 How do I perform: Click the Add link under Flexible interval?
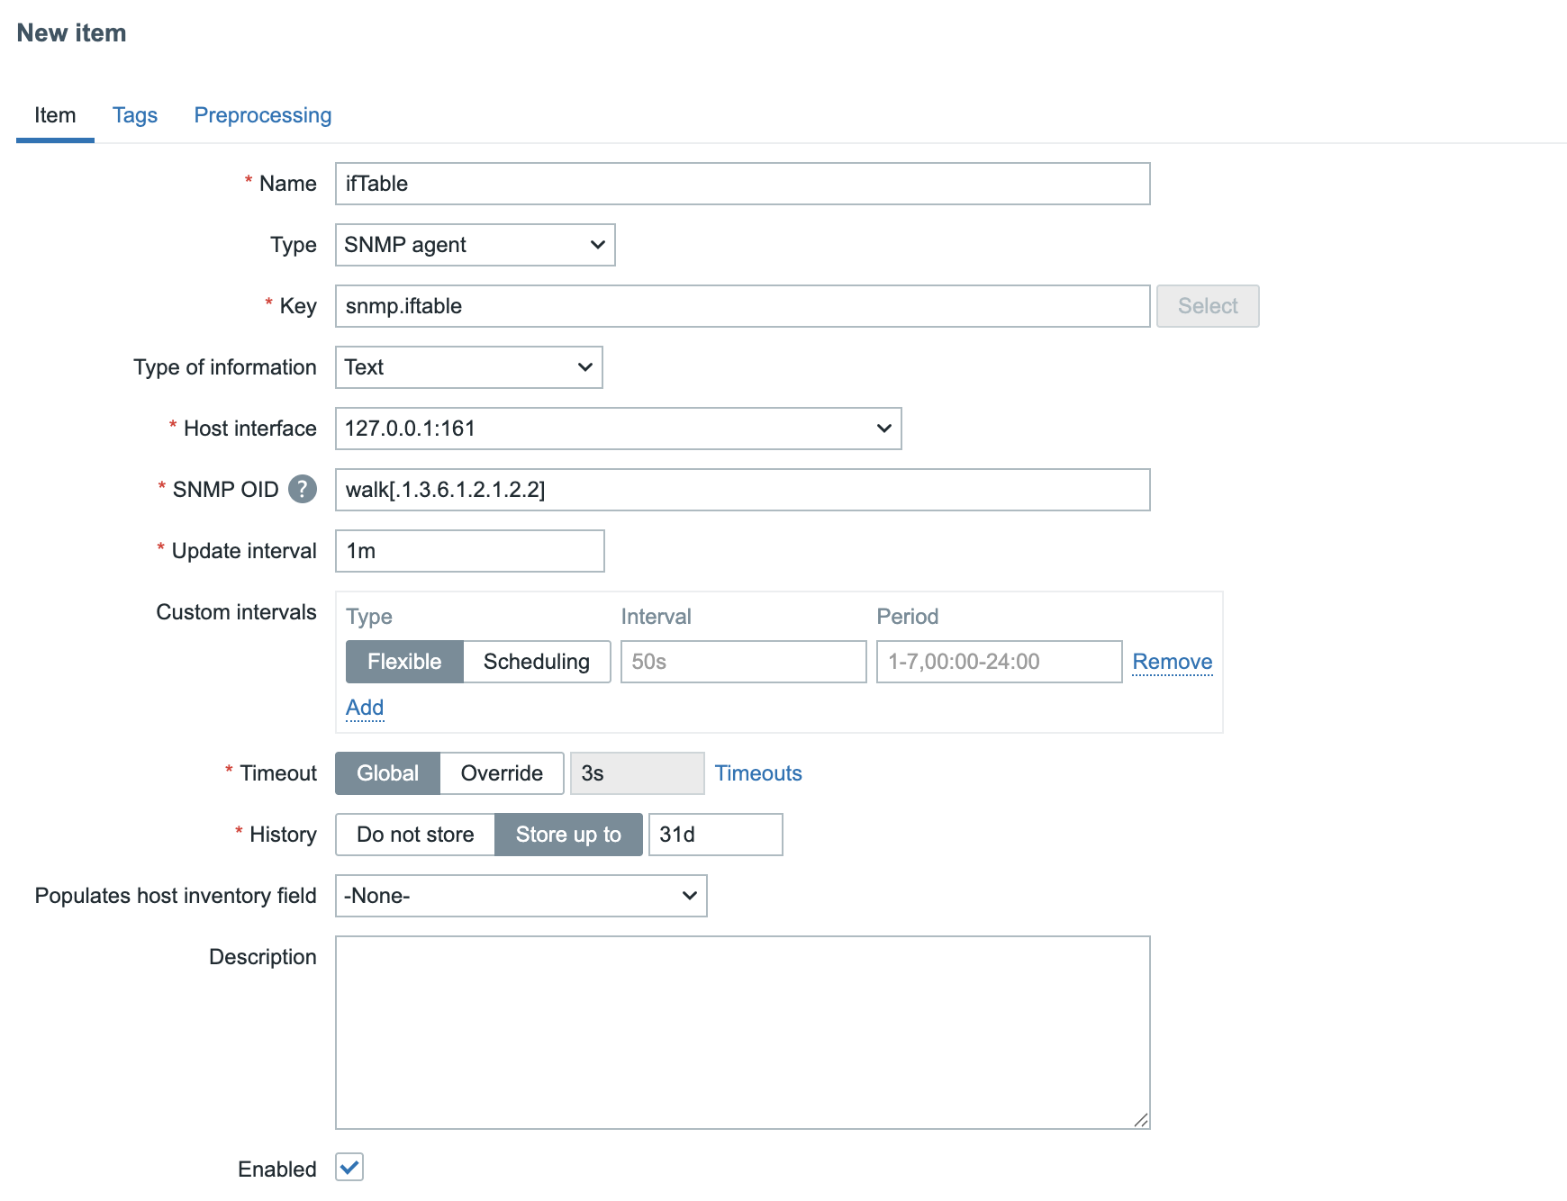pyautogui.click(x=364, y=708)
